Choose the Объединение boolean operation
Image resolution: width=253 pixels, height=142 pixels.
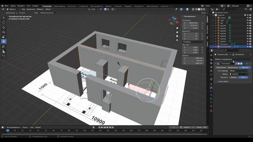pos(233,67)
